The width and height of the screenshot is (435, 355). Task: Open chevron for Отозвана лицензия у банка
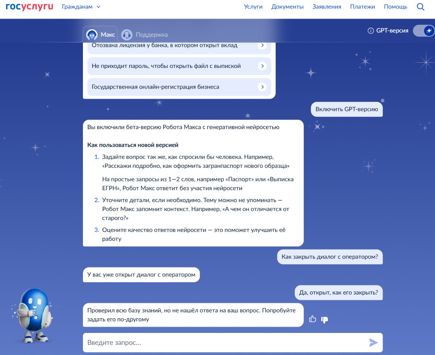pos(262,45)
